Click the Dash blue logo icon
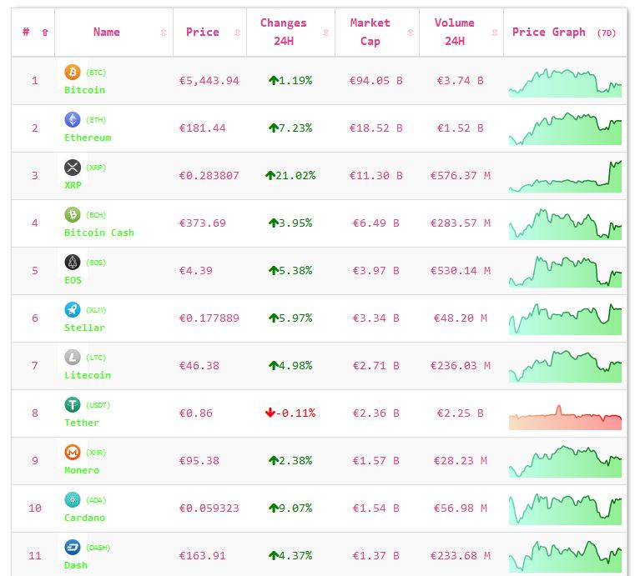The height and width of the screenshot is (576, 640). pyautogui.click(x=73, y=548)
